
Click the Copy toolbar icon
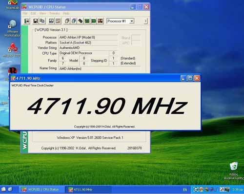[42, 21]
